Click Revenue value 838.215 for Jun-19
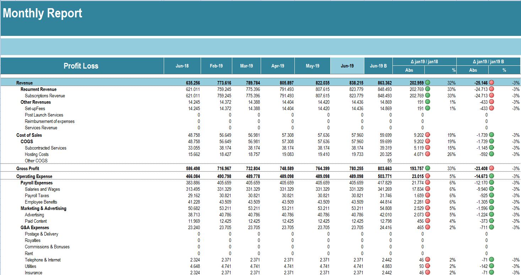 click(x=356, y=83)
